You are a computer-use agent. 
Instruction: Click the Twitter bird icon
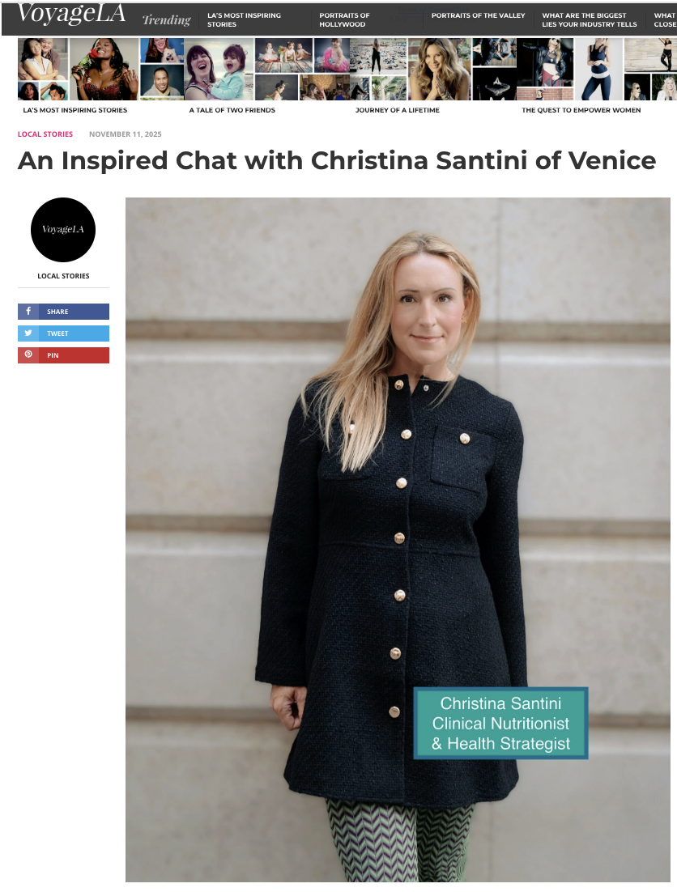tap(28, 333)
